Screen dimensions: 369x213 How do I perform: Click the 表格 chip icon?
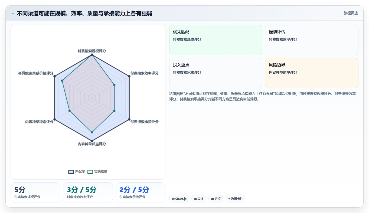(x=195, y=199)
